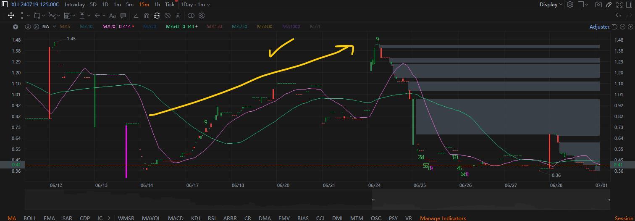Collapse the indicator legend triangle
635x221 pixels.
coord(16,26)
